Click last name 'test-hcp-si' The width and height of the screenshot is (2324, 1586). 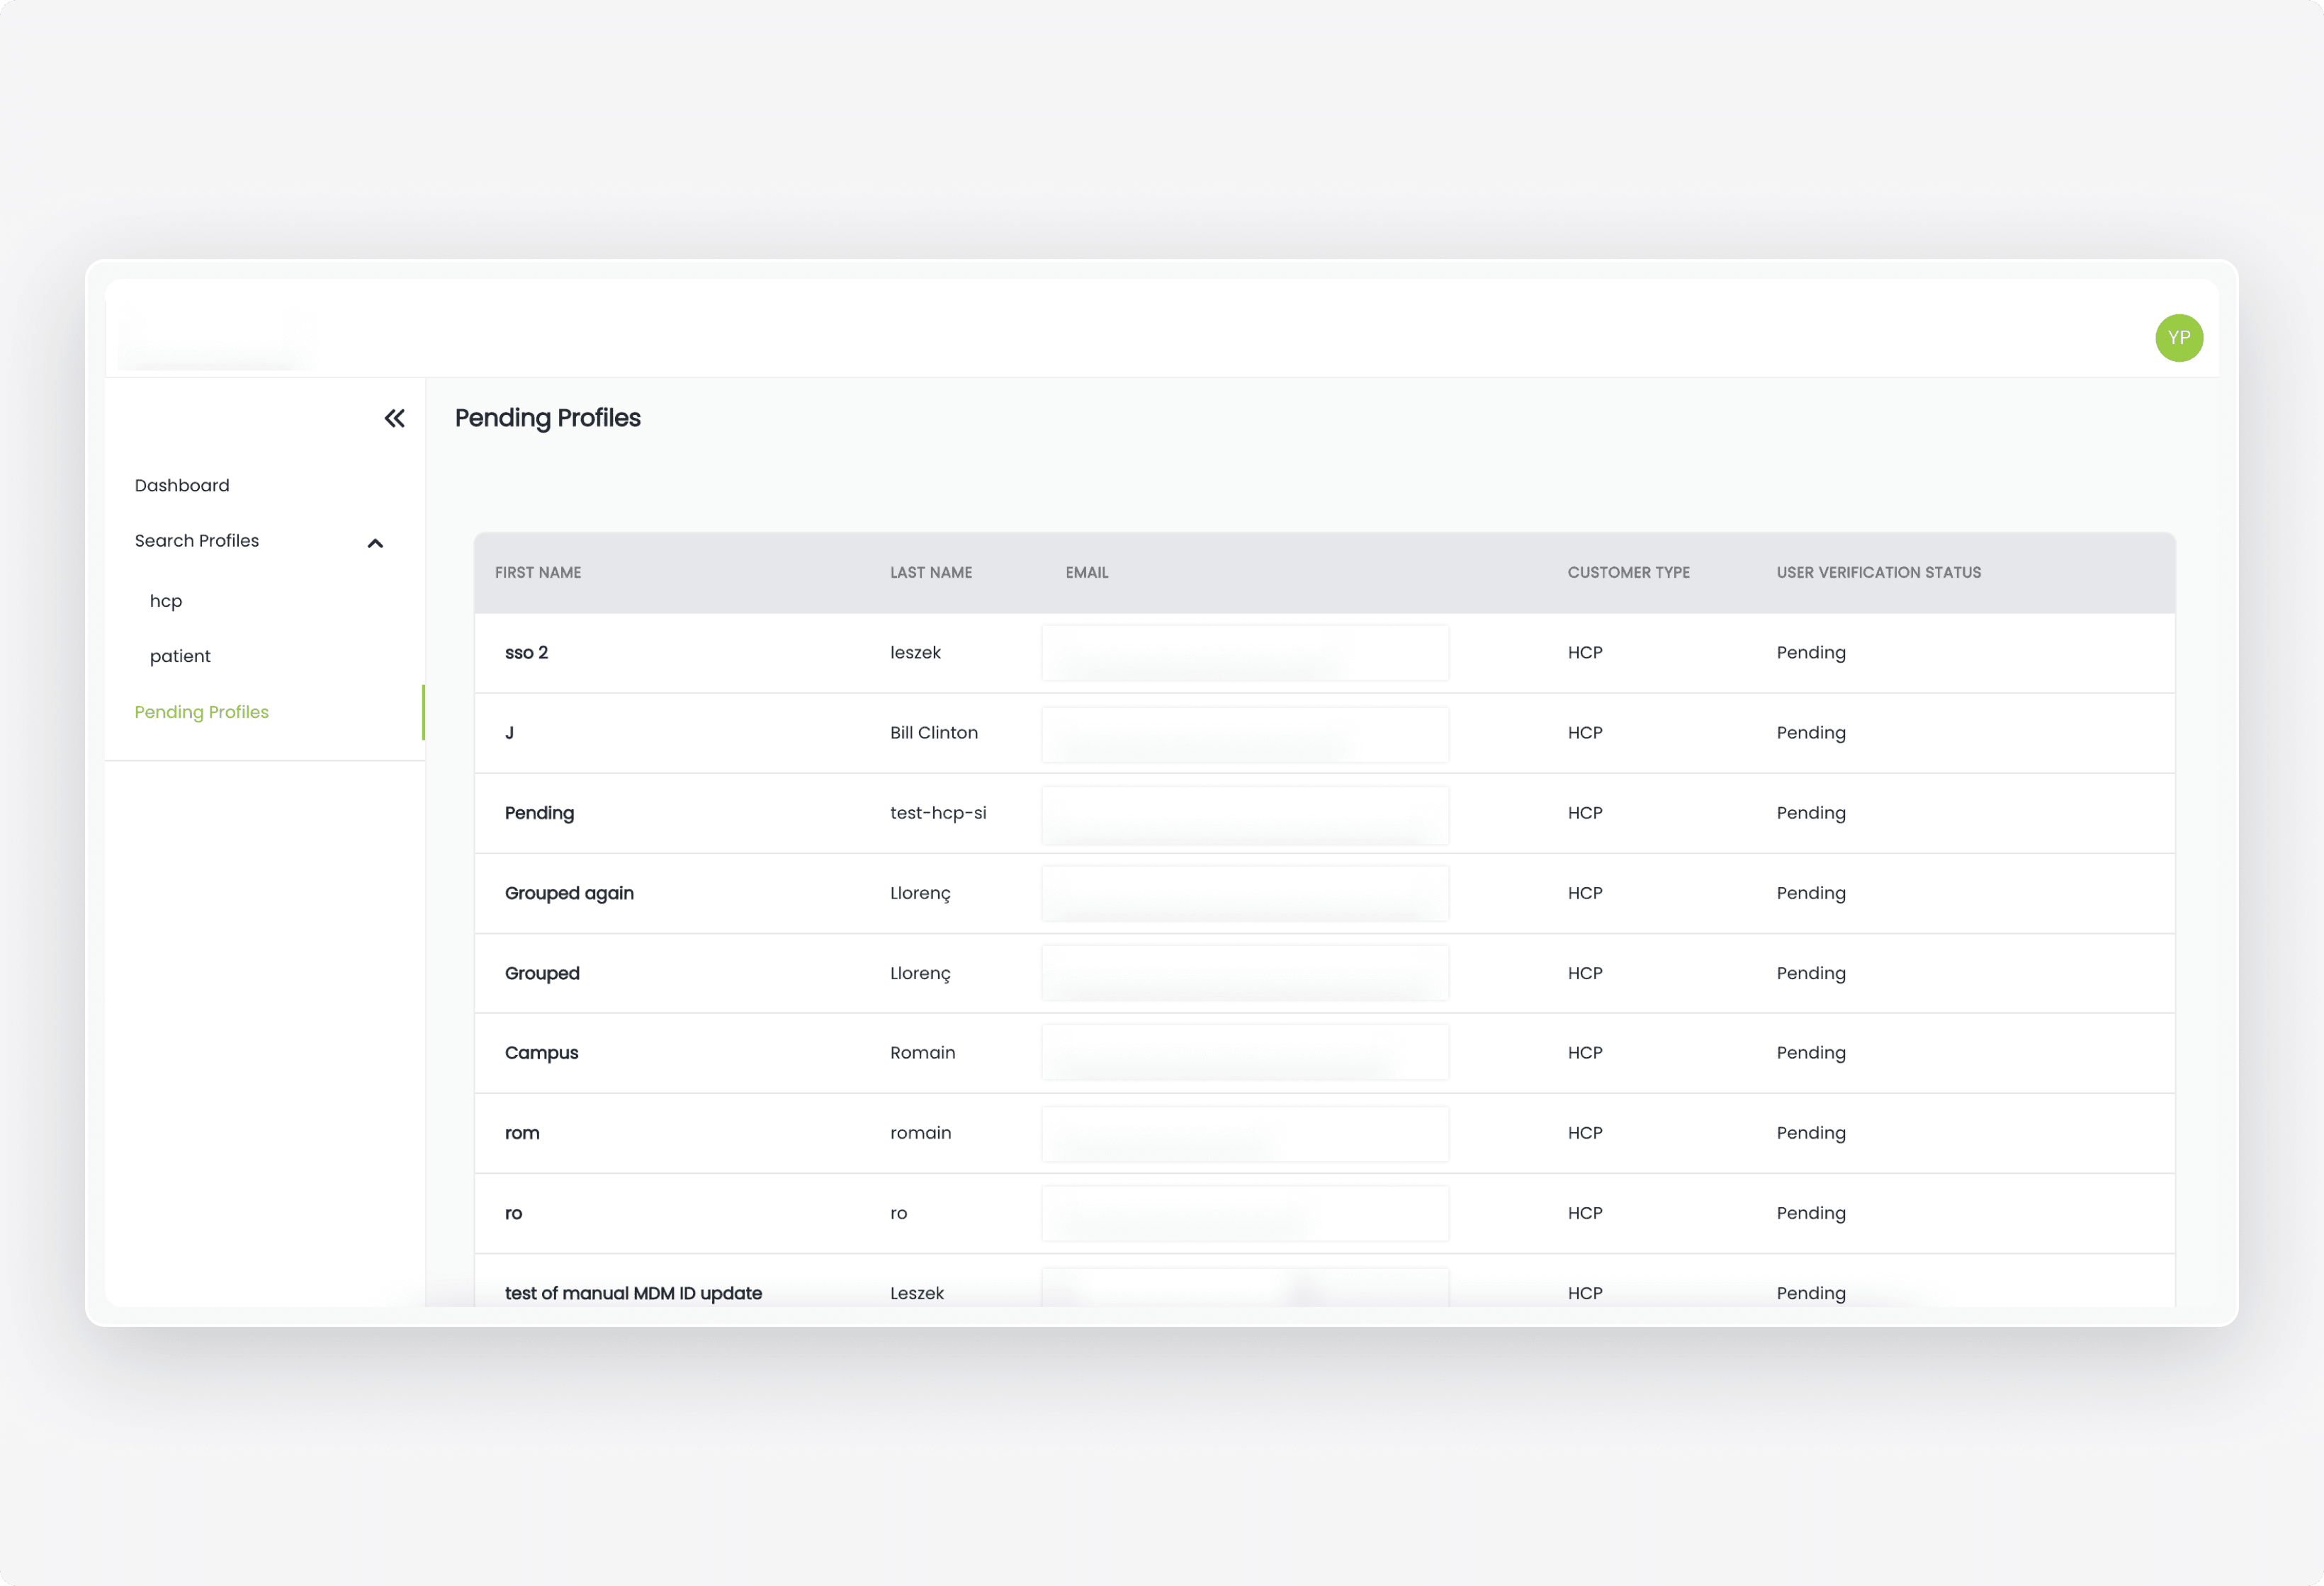click(x=938, y=814)
